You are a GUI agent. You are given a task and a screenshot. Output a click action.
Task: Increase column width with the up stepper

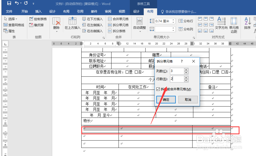coord(173,28)
